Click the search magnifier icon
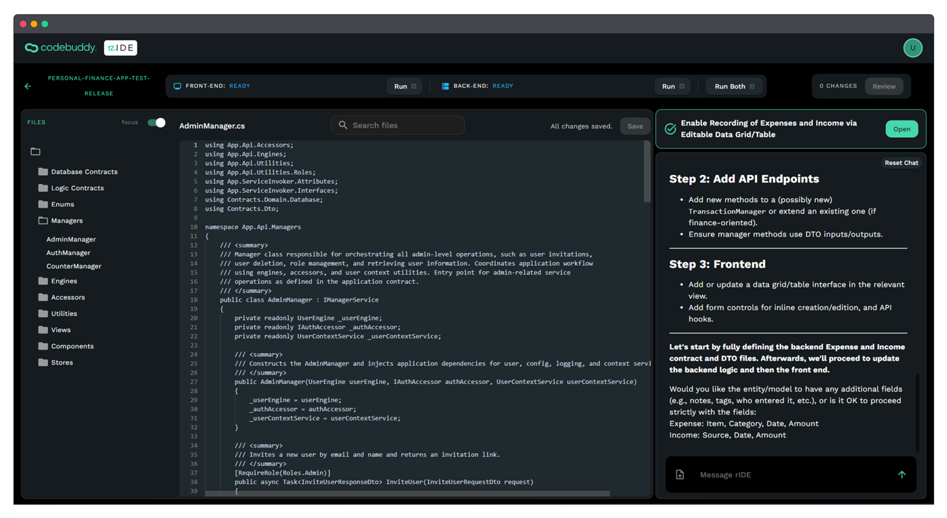Screen dimensions: 947x518 coord(343,125)
